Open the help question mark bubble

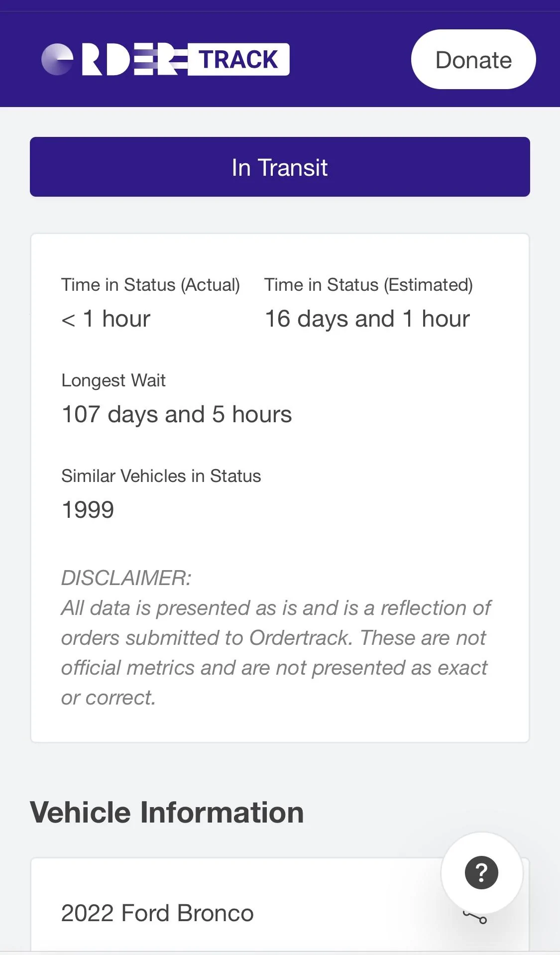pyautogui.click(x=482, y=872)
